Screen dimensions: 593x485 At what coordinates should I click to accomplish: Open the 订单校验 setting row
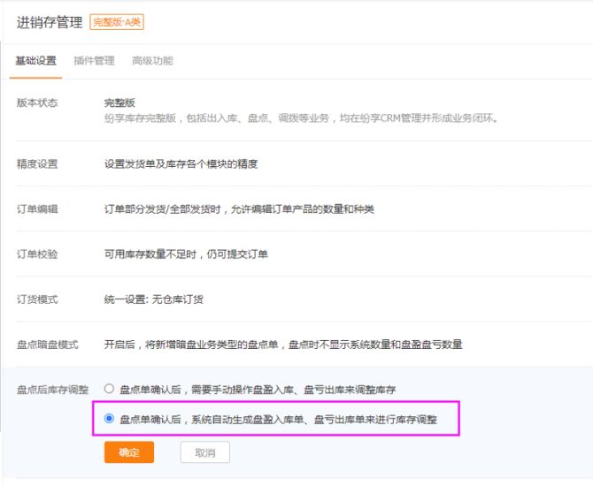click(37, 254)
